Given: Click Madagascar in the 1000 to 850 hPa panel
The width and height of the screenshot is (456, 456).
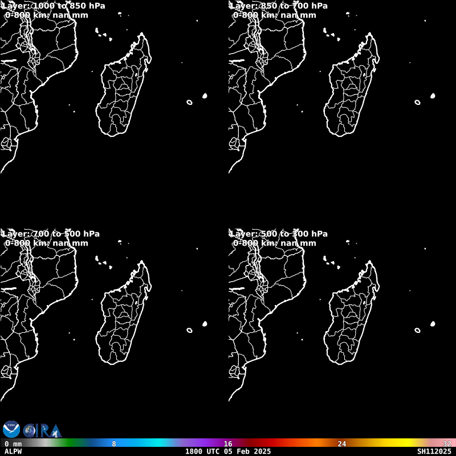Looking at the screenshot, I should pyautogui.click(x=124, y=84).
